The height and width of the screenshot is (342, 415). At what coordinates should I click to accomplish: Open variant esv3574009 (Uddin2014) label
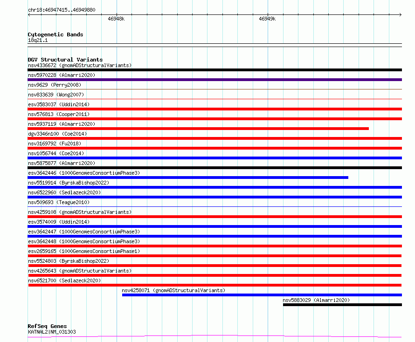coord(59,222)
